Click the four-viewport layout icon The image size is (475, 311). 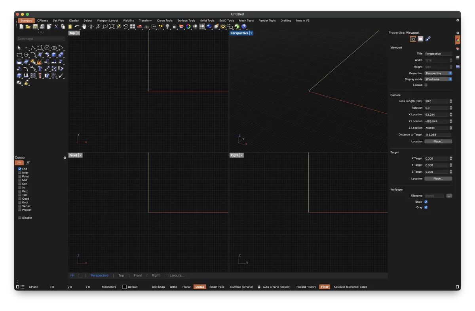coord(133,27)
